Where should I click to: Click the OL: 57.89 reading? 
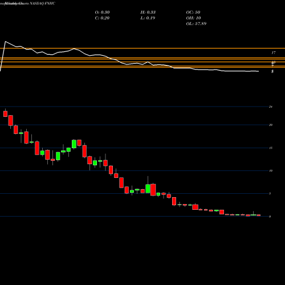pyautogui.click(x=196, y=24)
